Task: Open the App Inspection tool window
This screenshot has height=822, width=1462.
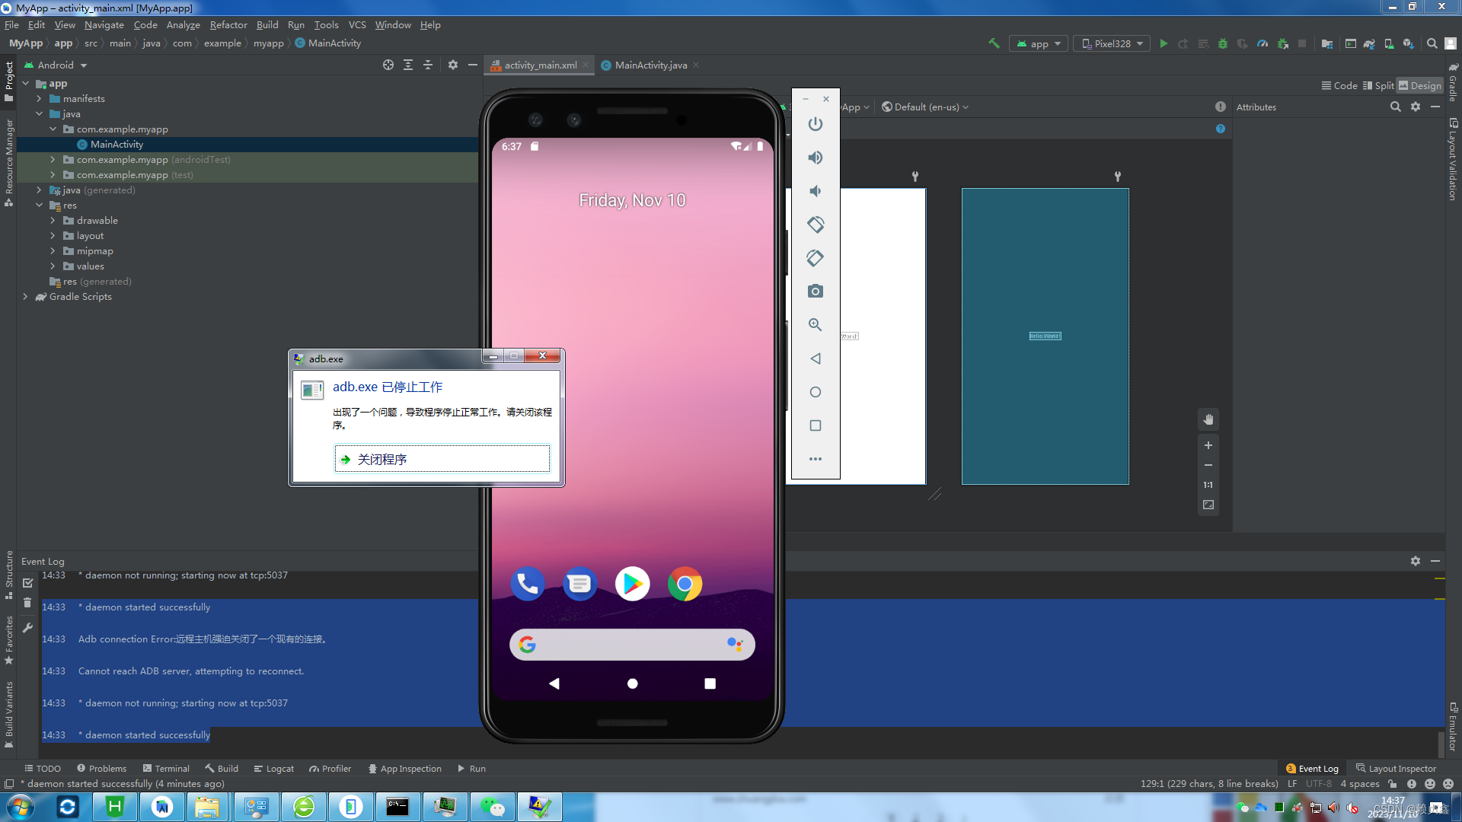Action: click(x=404, y=769)
